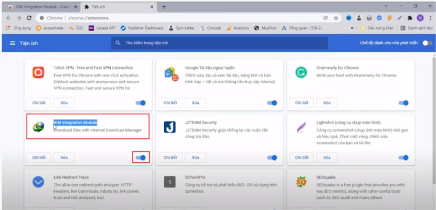The width and height of the screenshot is (436, 210).
Task: Select the Tiện ích tab
Action: click(119, 7)
